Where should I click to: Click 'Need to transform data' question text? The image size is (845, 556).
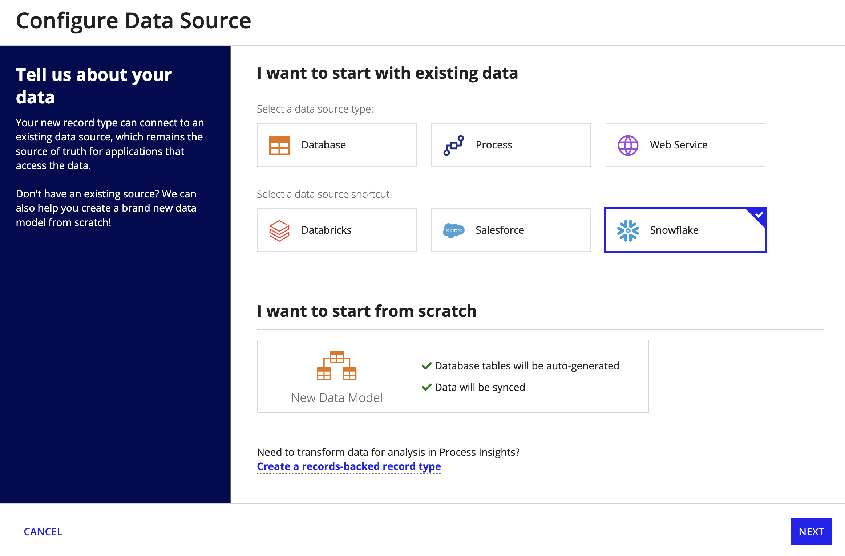click(388, 452)
